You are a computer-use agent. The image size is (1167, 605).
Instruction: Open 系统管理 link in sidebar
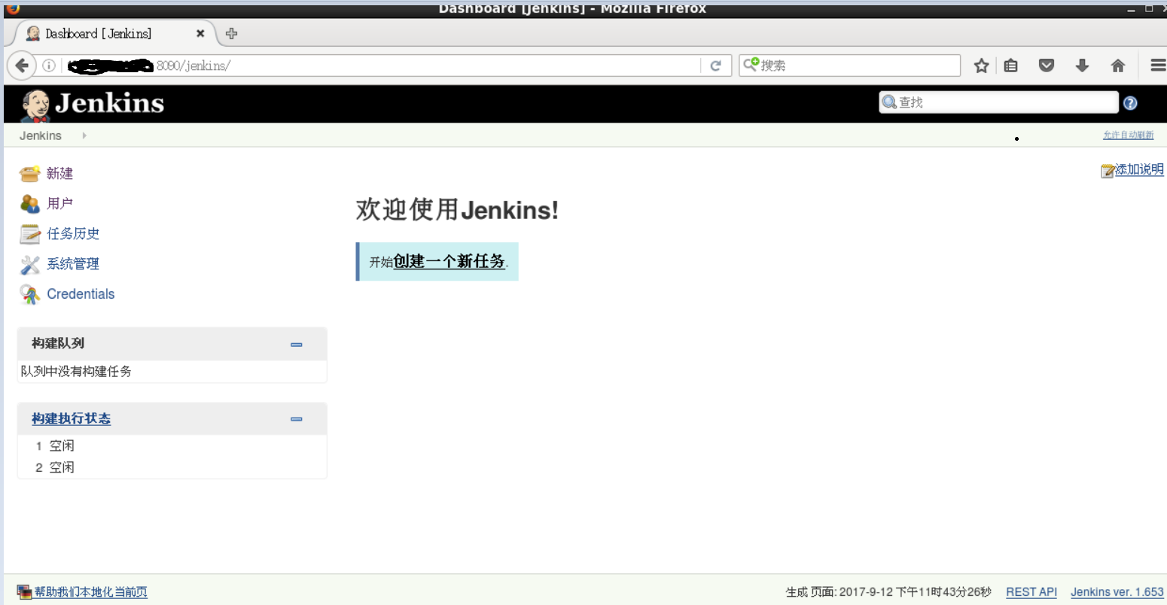pyautogui.click(x=73, y=264)
